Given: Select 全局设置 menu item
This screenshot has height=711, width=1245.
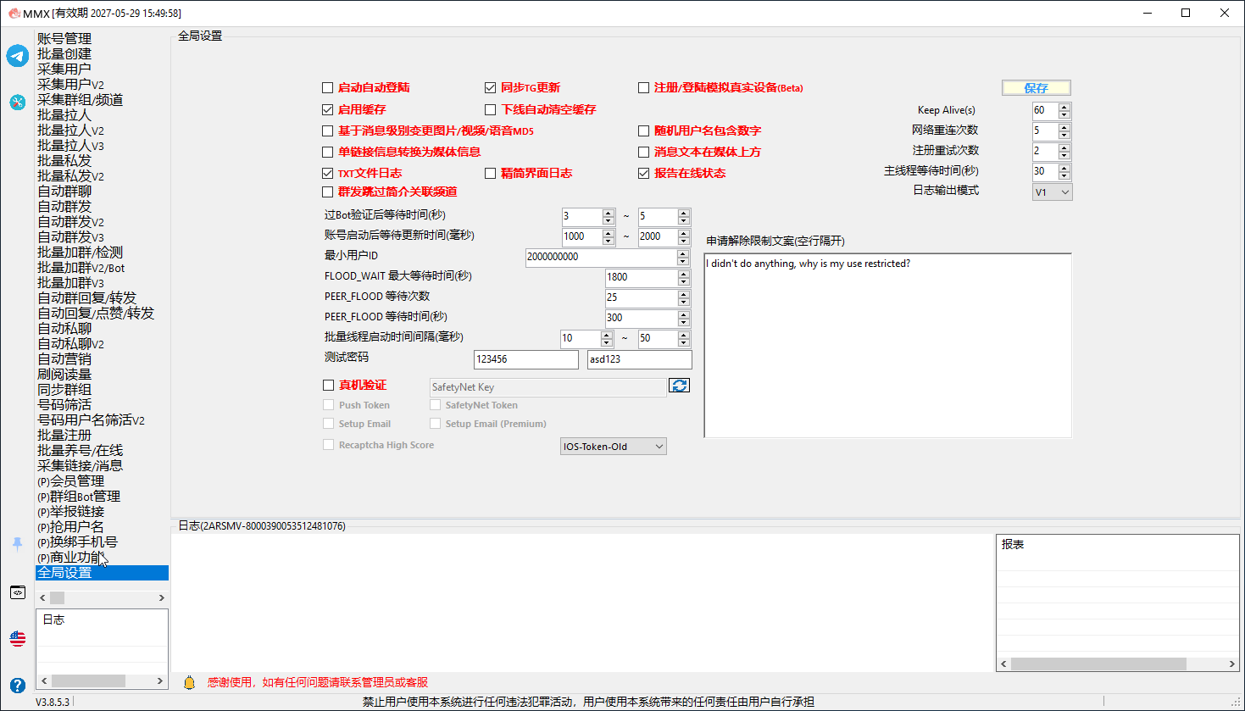Looking at the screenshot, I should [x=102, y=573].
